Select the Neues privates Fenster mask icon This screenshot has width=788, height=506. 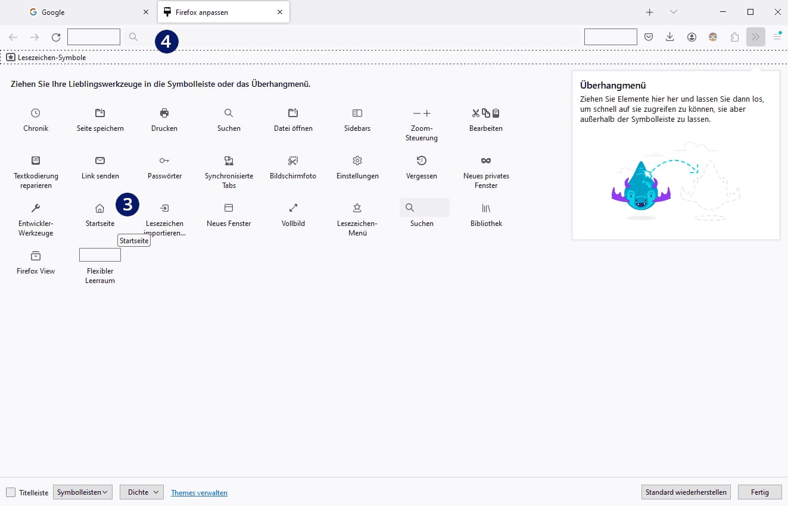pos(486,161)
